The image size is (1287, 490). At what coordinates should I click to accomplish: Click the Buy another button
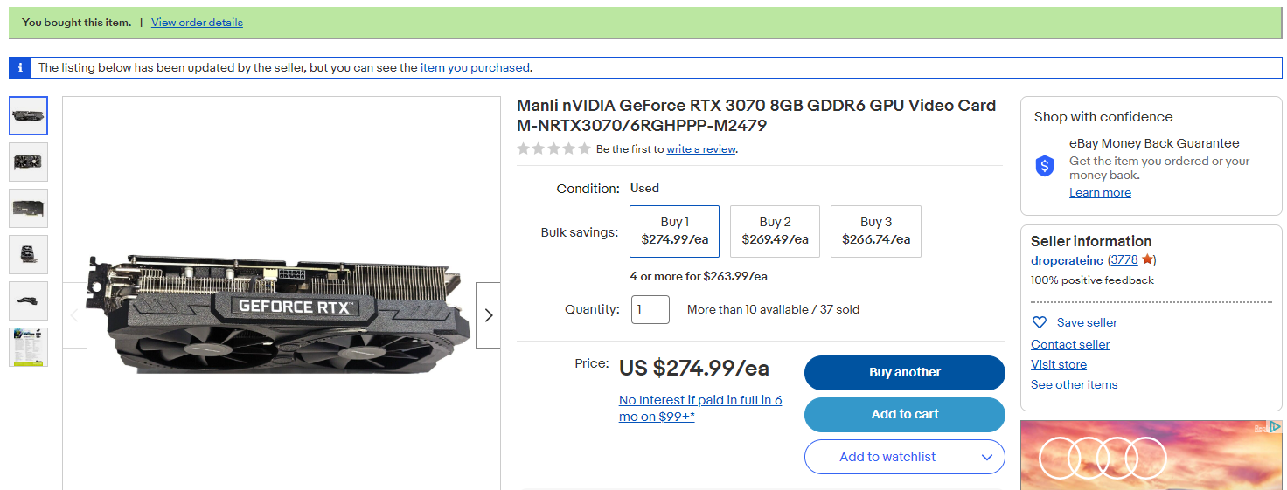pos(904,372)
